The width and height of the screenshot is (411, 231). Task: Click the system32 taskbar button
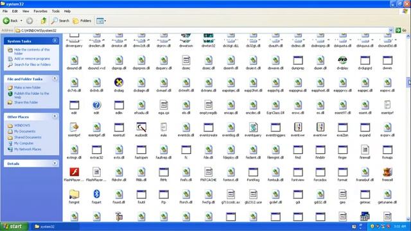pyautogui.click(x=55, y=227)
